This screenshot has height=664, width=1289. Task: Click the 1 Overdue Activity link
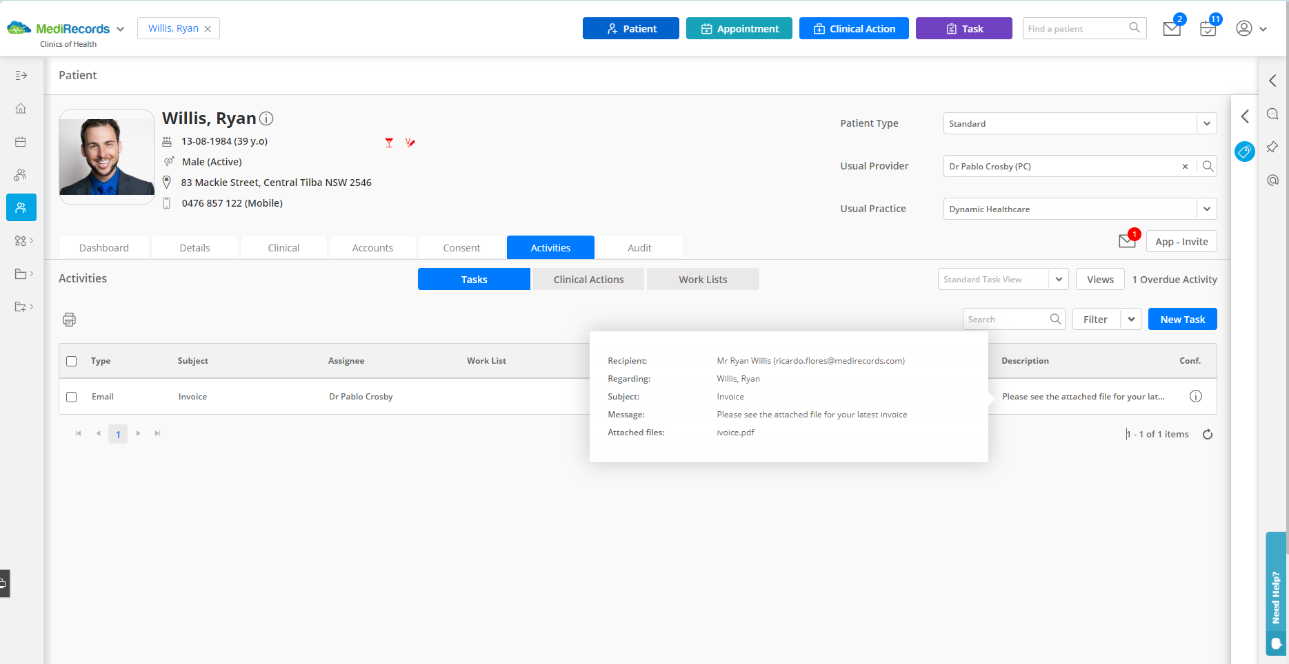(x=1175, y=279)
